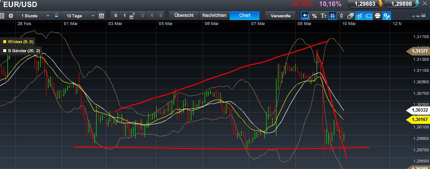
Task: Select layout preset 1
Action: pos(124,16)
